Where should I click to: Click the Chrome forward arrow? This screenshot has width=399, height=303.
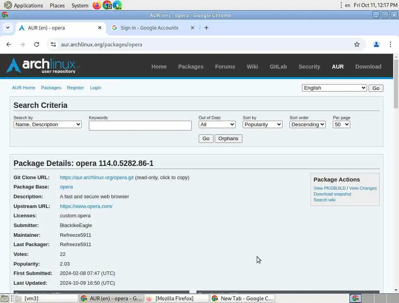(x=22, y=44)
